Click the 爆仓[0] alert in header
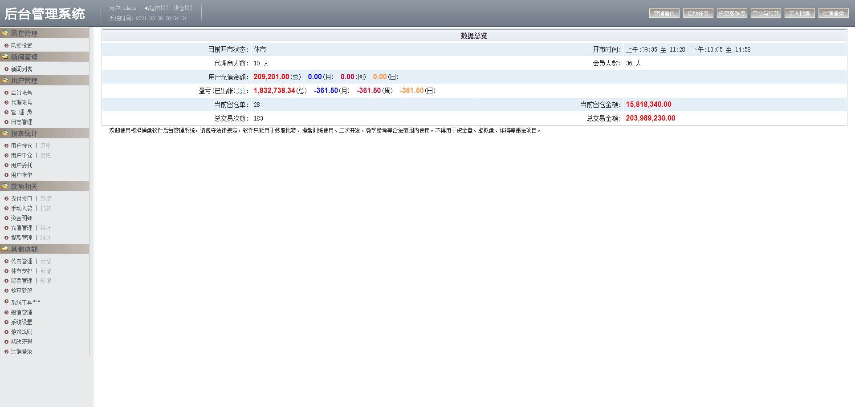Viewport: 855px width, 407px height. coord(183,8)
